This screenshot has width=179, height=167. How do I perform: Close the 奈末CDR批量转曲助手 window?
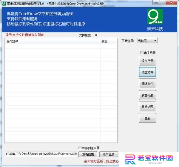[172, 3]
